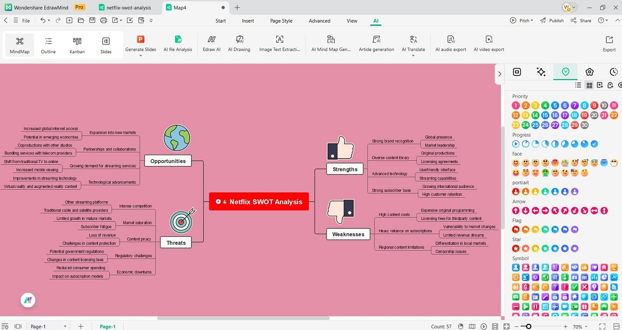This screenshot has width=622, height=330.
Task: Switch to Outline view mode
Action: point(48,46)
